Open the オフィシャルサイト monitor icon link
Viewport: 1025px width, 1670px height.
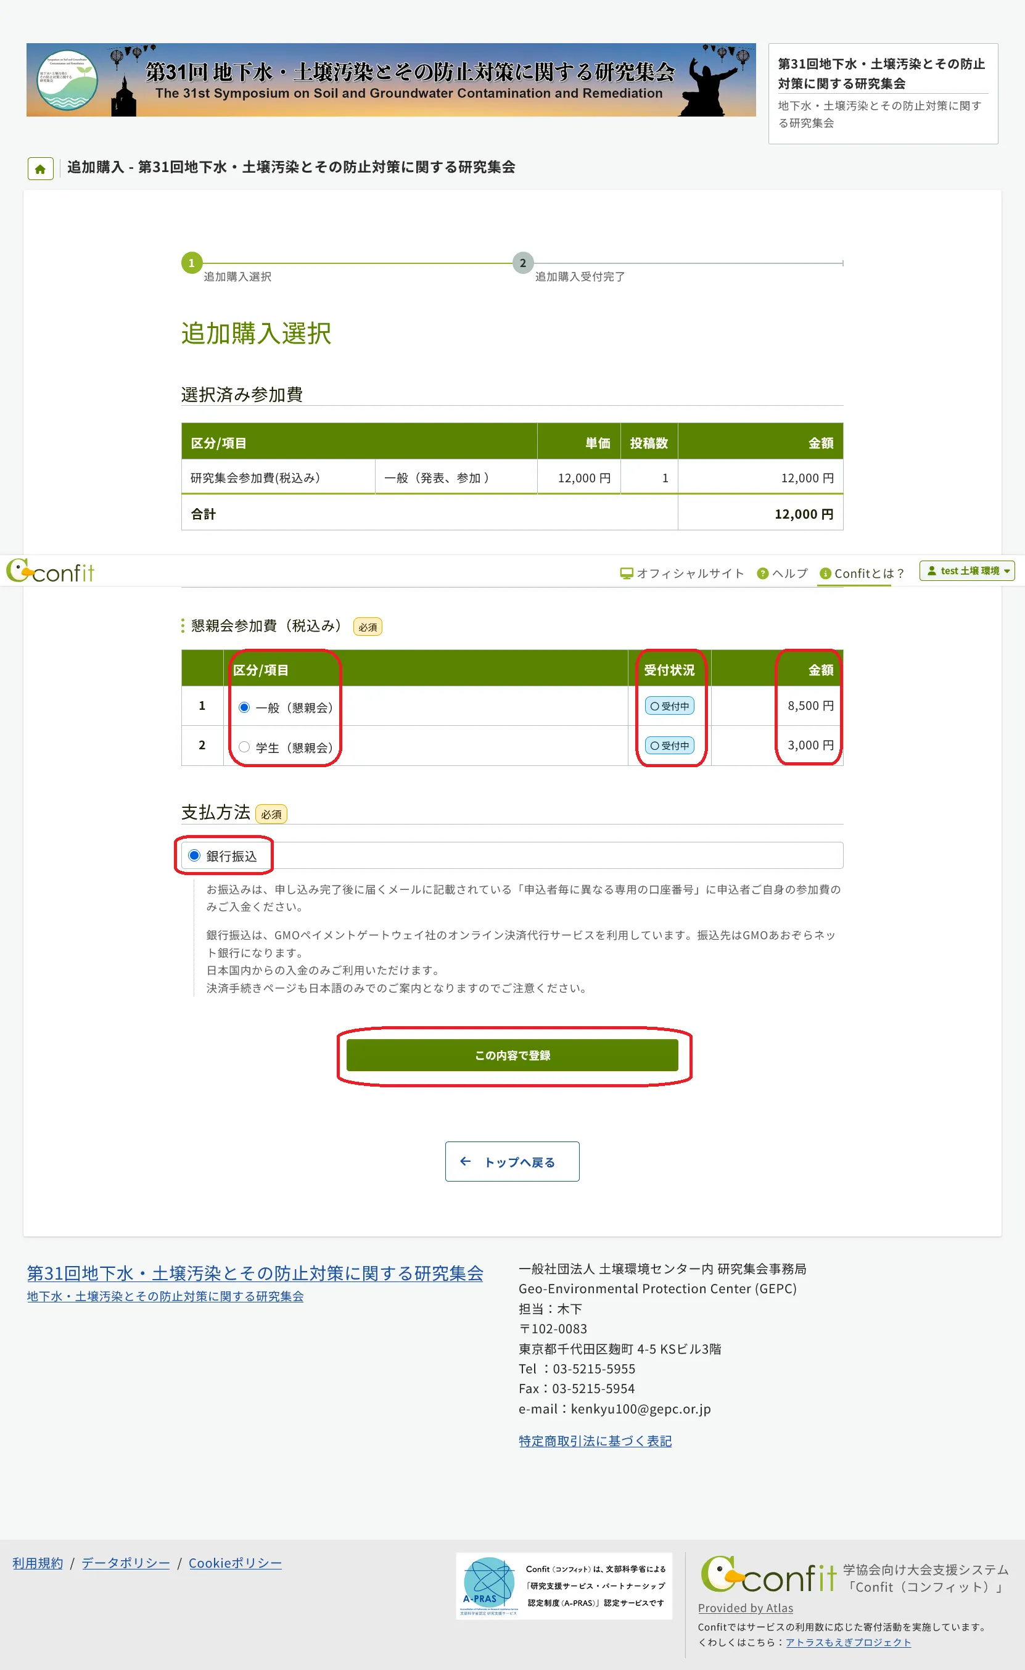pyautogui.click(x=626, y=574)
